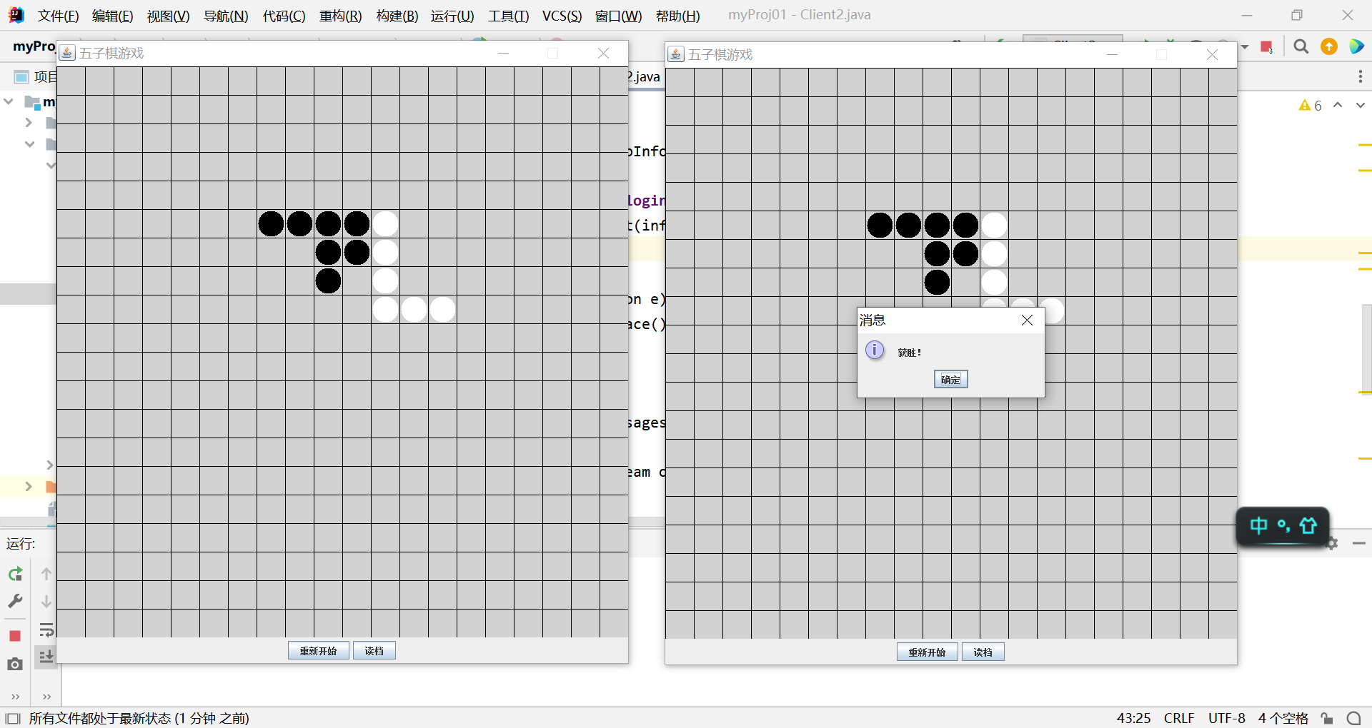1372x728 pixels.
Task: Click the Java icon of the left game window
Action: coord(67,53)
